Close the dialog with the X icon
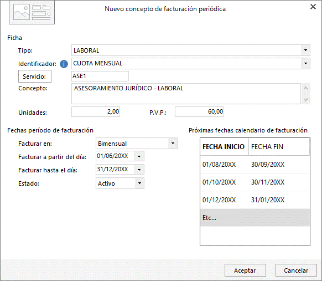 click(313, 7)
